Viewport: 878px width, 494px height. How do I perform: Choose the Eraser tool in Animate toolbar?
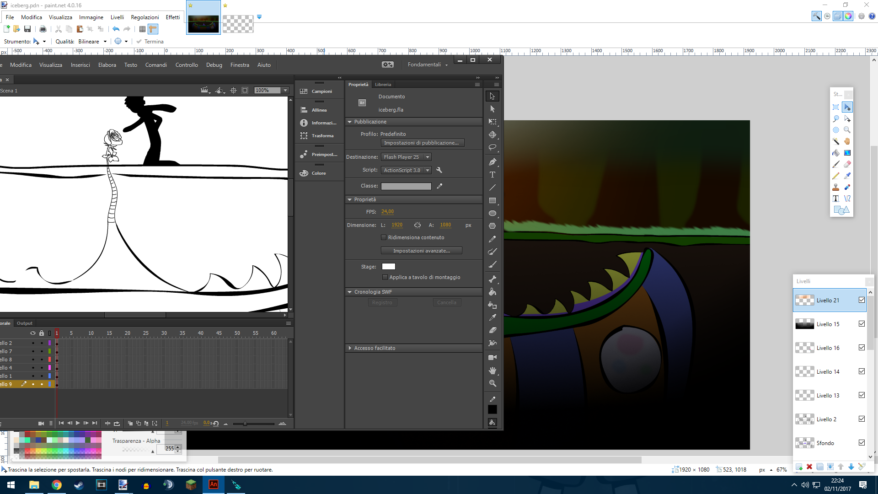coord(493,330)
